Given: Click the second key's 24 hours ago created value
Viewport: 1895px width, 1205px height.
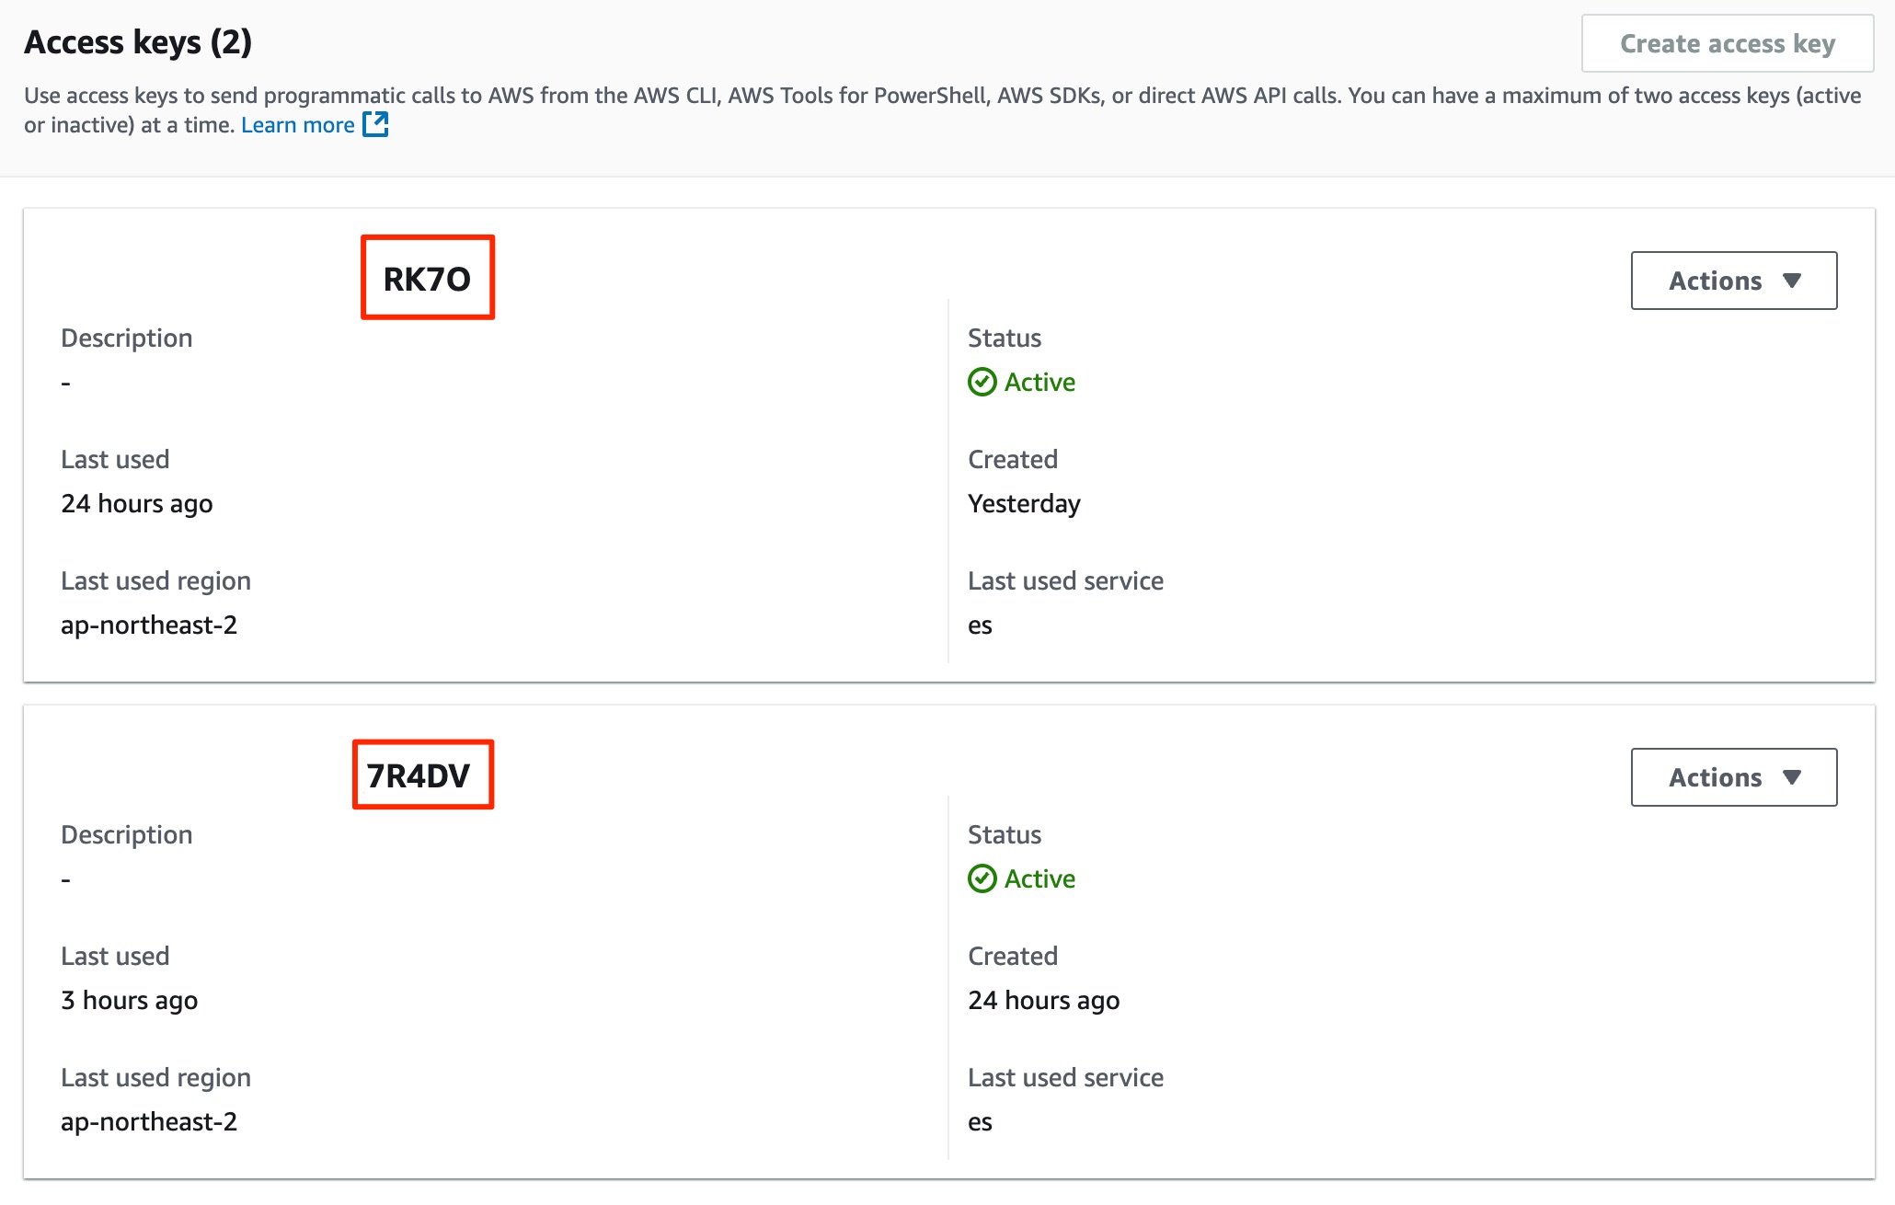Looking at the screenshot, I should 1043,1000.
